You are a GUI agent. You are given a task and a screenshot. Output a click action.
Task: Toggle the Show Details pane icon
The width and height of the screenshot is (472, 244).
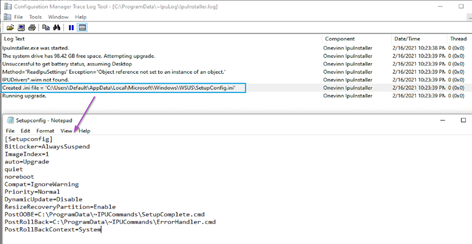pyautogui.click(x=82, y=28)
